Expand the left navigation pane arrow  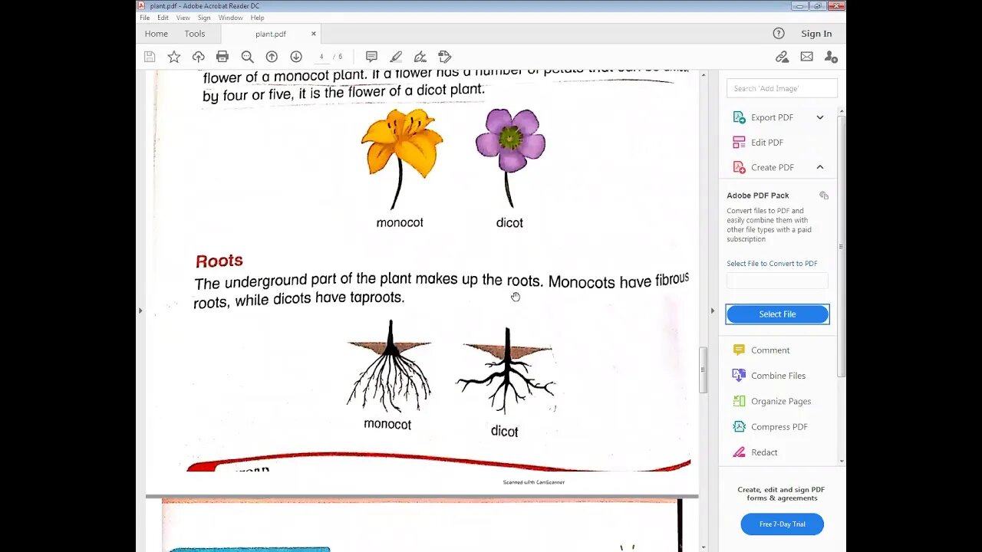[140, 310]
